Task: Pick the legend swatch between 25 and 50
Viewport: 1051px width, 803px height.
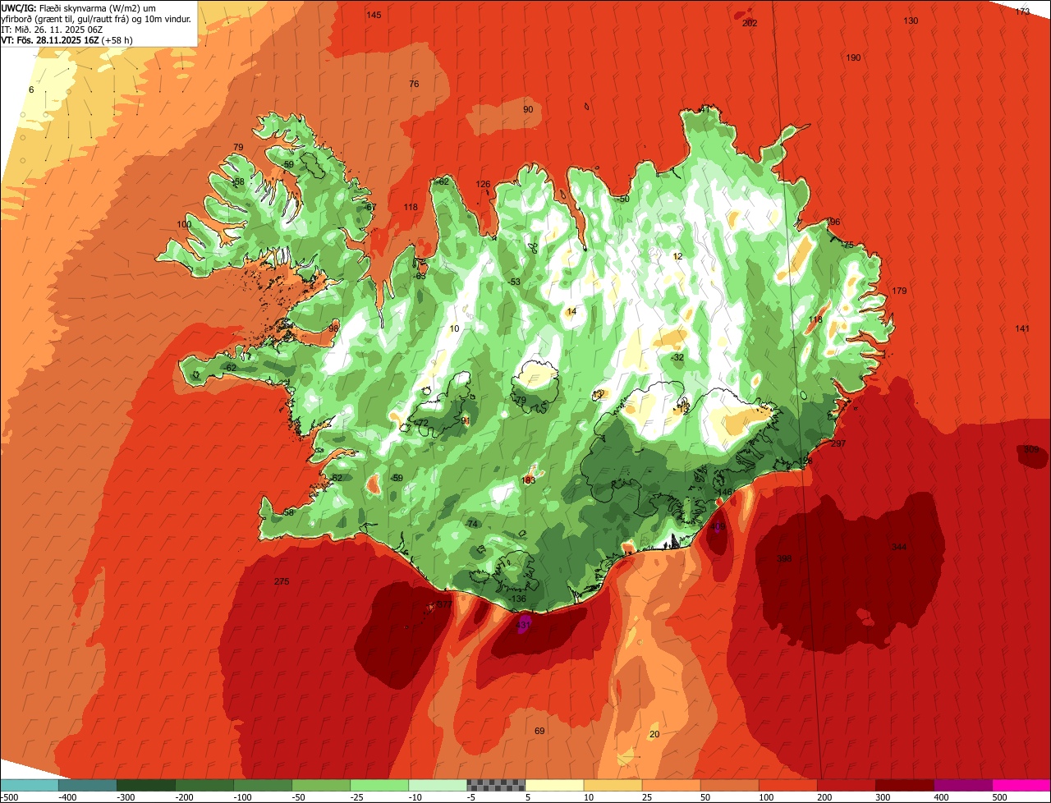Action: 671,785
